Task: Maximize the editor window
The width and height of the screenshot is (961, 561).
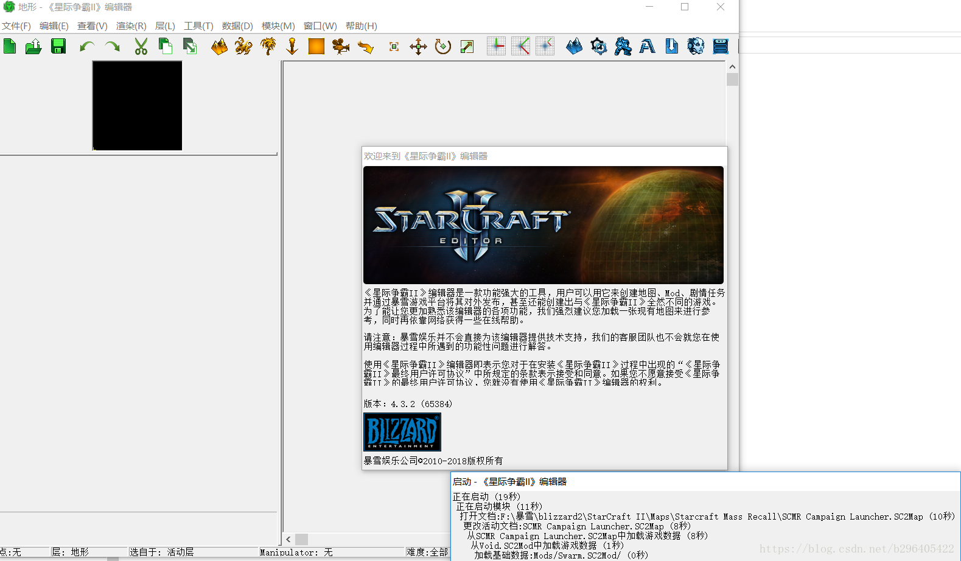Action: click(x=685, y=7)
